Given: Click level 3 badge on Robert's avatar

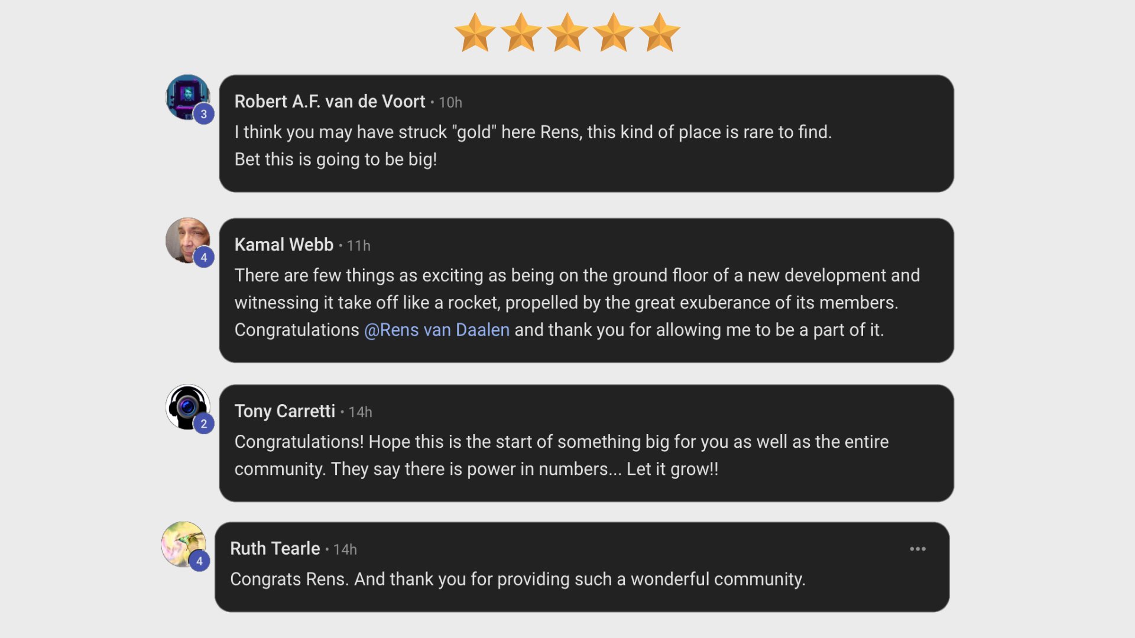Looking at the screenshot, I should 203,114.
